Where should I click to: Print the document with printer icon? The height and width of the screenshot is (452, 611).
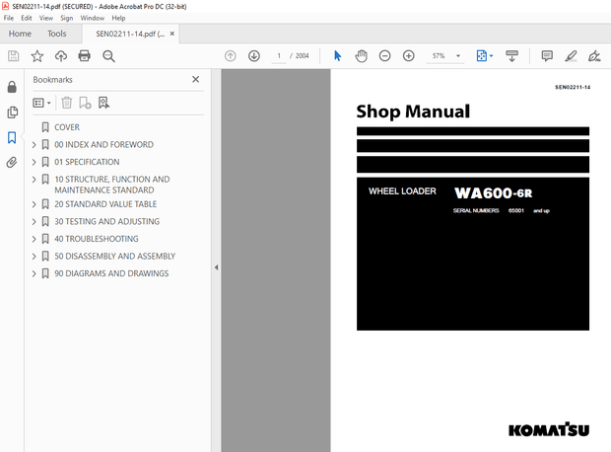(x=84, y=56)
